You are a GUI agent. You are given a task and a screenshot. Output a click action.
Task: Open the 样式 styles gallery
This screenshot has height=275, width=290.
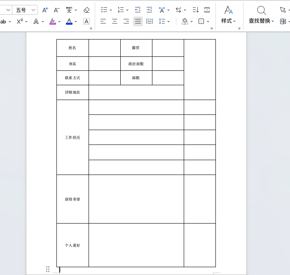(x=228, y=15)
